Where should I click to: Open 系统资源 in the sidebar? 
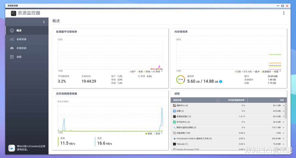(x=27, y=39)
